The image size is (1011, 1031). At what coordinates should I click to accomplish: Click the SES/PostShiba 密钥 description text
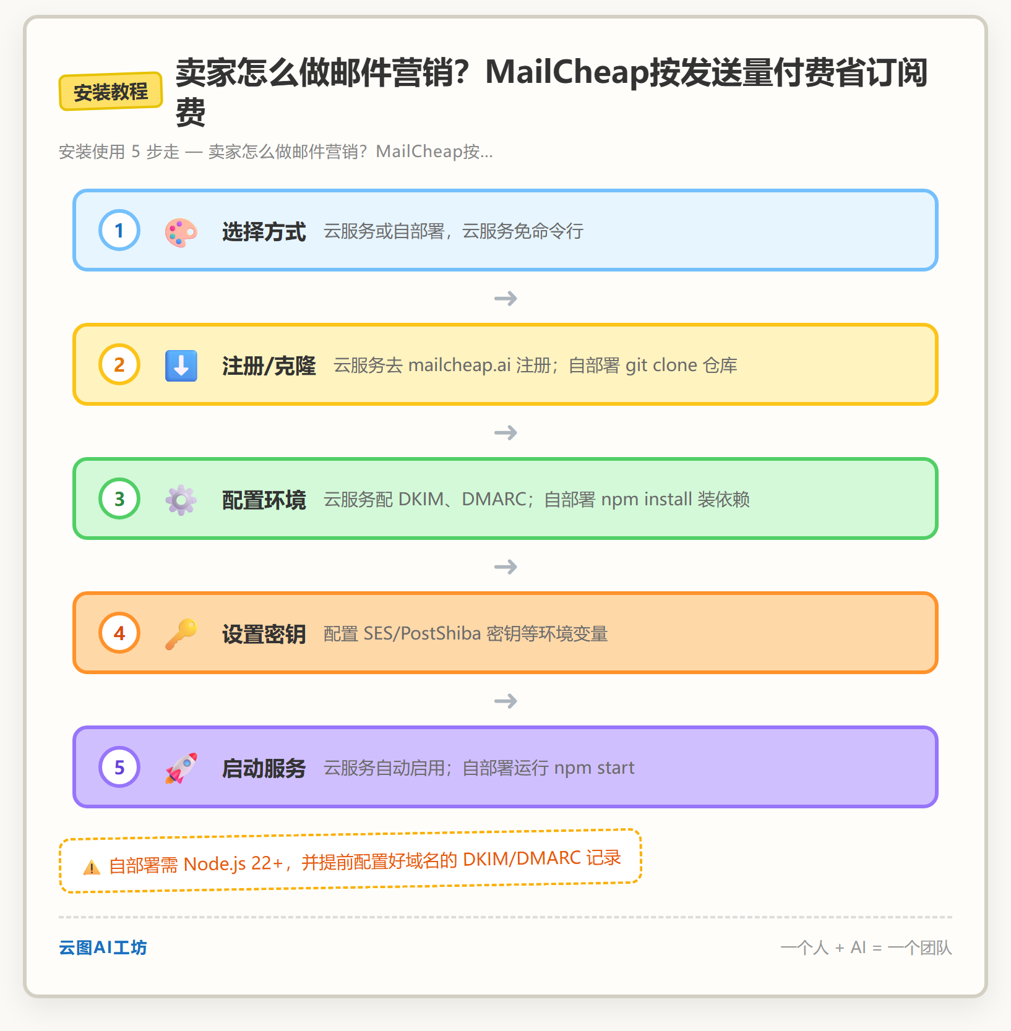tap(466, 634)
